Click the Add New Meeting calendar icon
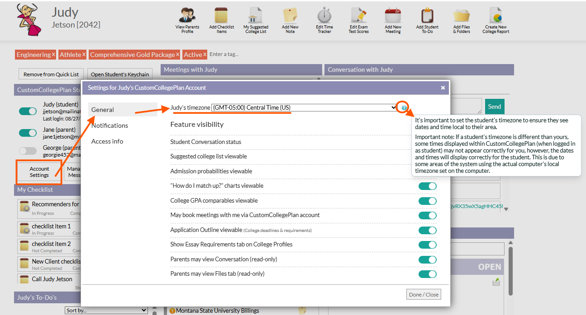 coord(393,15)
